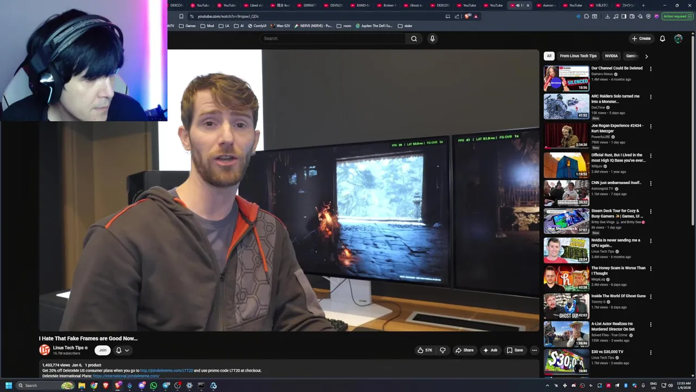Click the YouTube search magnifier button

coord(414,39)
